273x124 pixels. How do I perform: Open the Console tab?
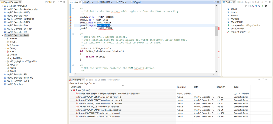101,80
